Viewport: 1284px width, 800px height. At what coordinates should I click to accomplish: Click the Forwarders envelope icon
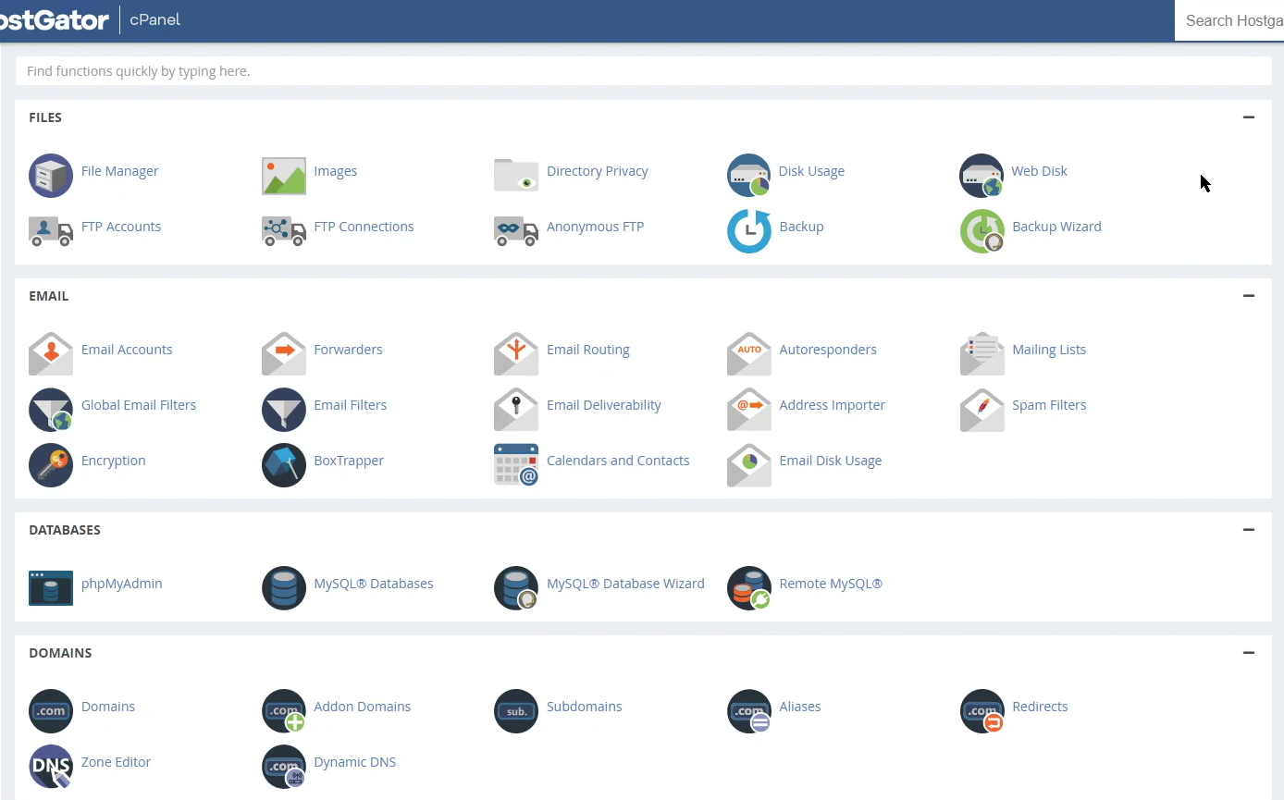point(284,353)
